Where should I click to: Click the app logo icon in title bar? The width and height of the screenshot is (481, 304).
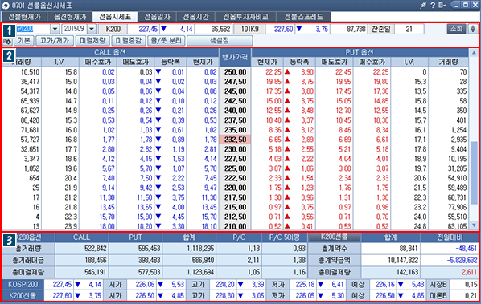tap(6, 5)
